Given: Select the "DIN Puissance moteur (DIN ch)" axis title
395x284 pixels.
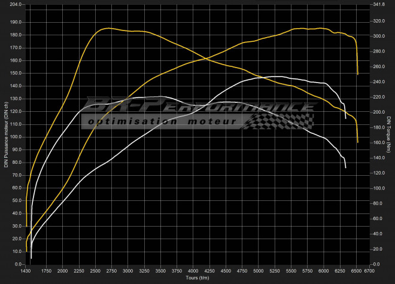Looking at the screenshot, I should point(6,133).
